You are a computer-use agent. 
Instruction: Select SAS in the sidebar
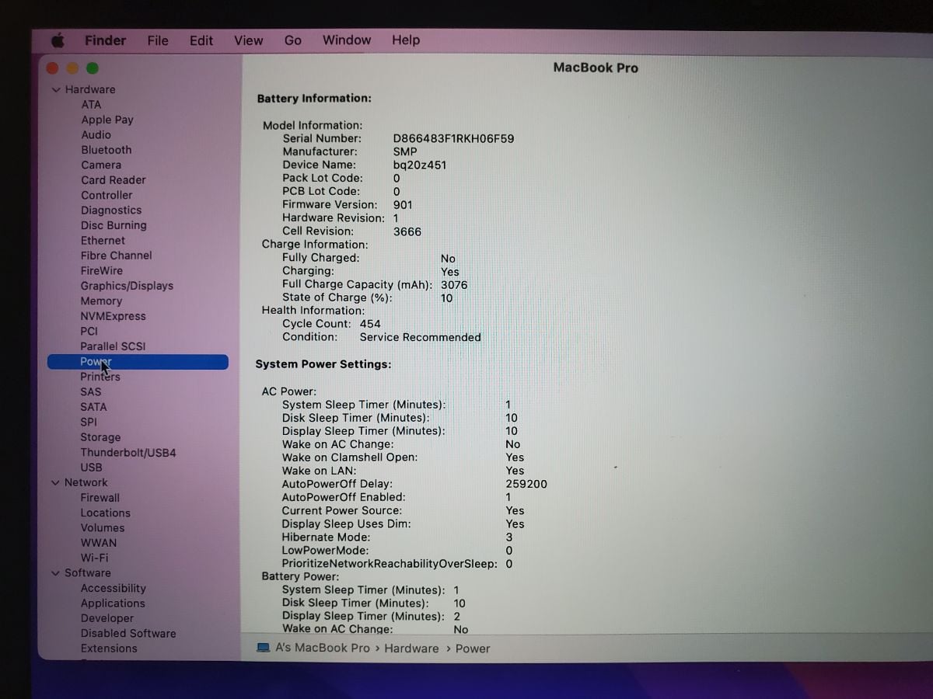90,392
